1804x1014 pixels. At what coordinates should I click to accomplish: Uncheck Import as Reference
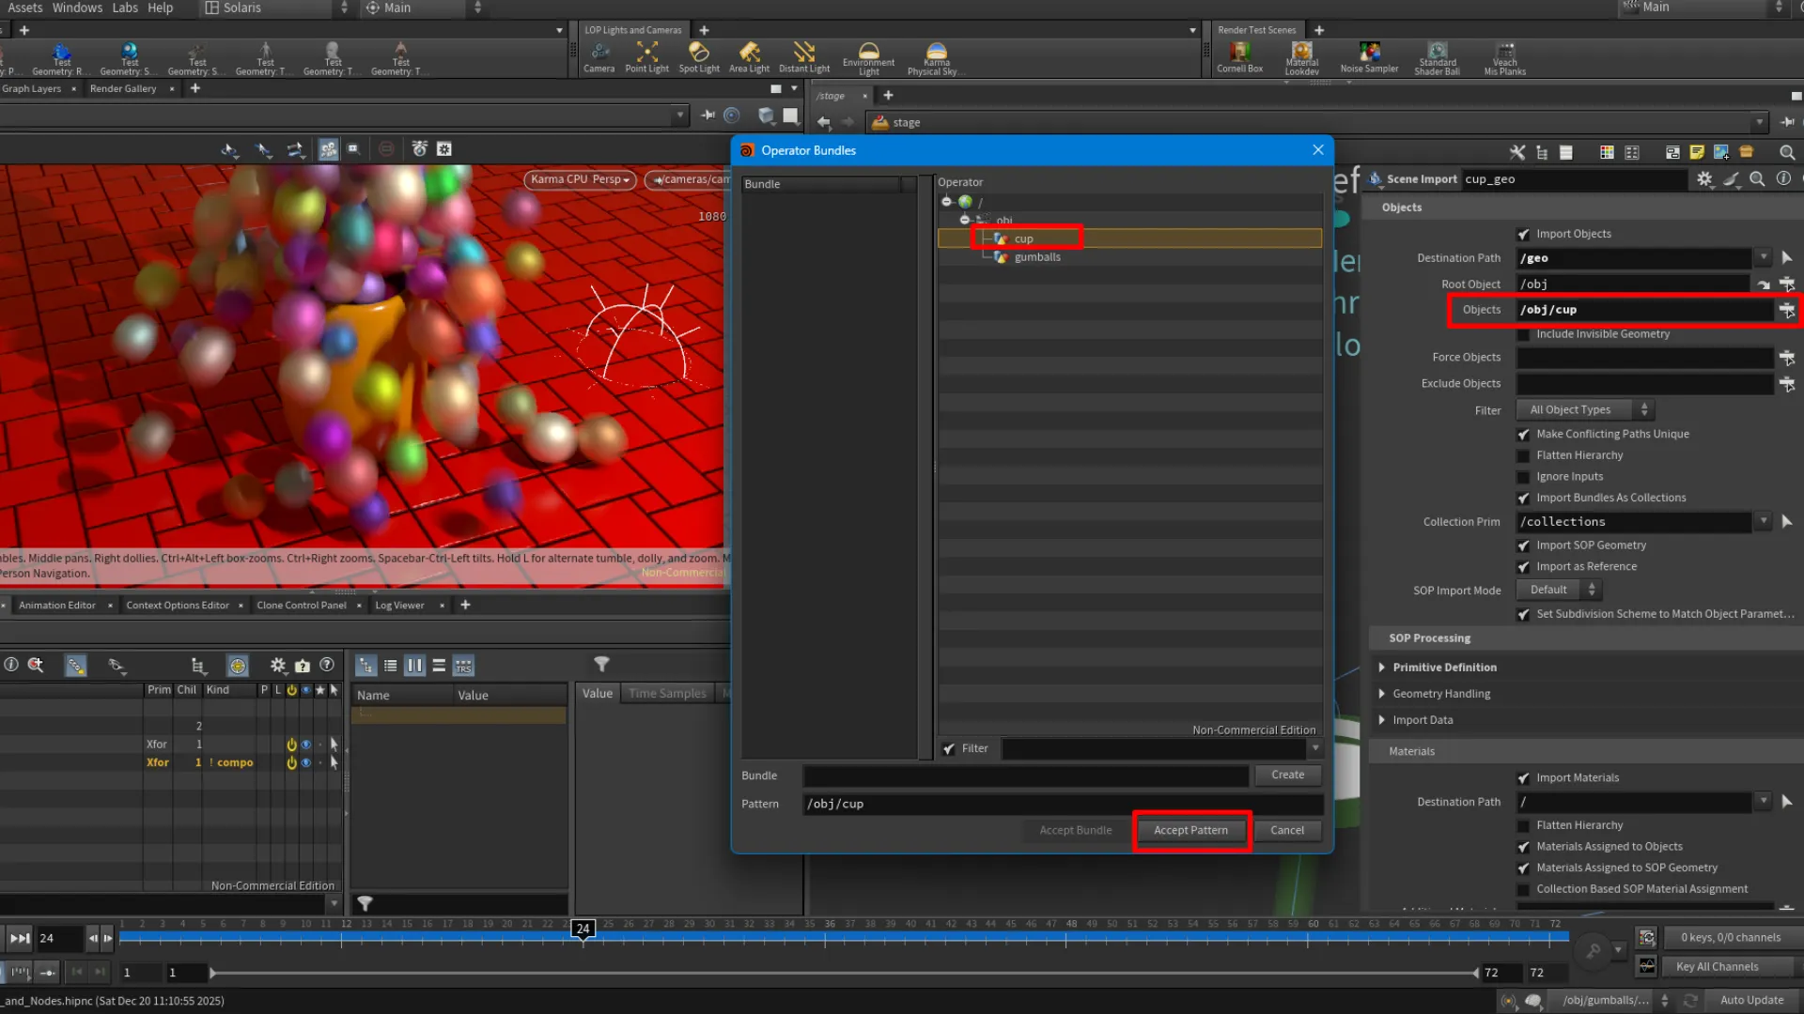1524,566
